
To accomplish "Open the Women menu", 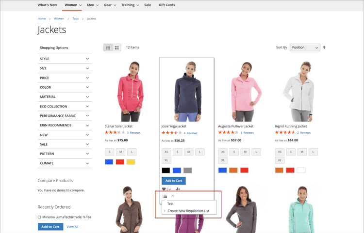I will pyautogui.click(x=73, y=5).
